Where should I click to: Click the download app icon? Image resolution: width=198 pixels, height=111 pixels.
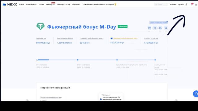point(196,4)
